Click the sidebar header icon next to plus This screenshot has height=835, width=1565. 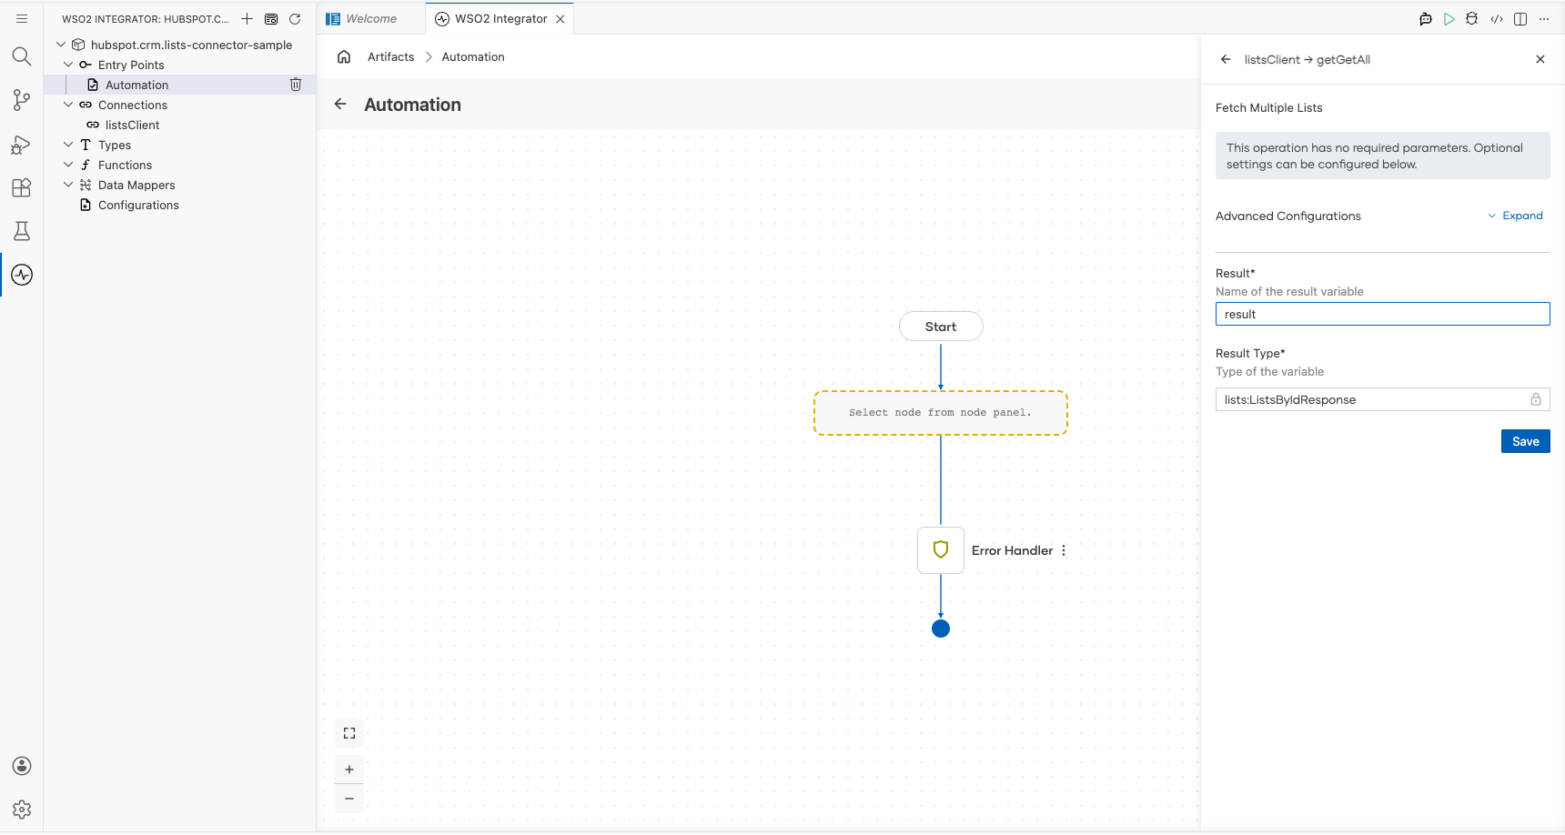pos(271,18)
